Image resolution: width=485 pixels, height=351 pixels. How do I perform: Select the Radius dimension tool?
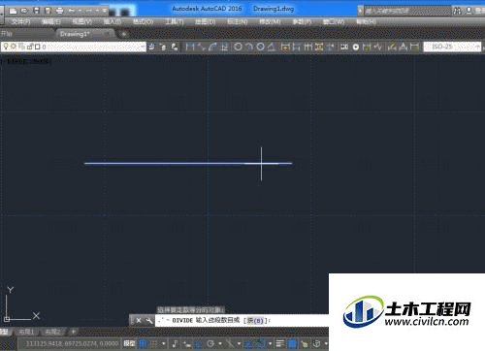tap(238, 47)
